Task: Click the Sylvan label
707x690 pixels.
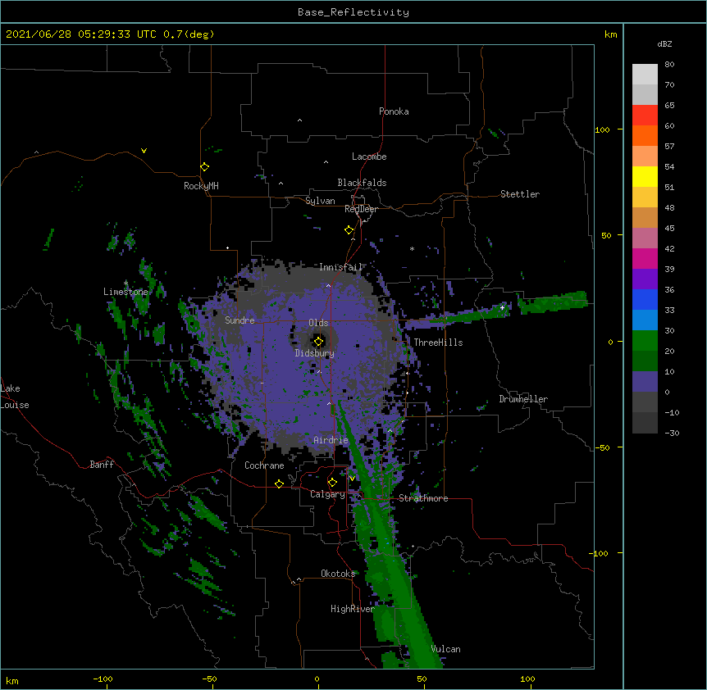Action: [x=320, y=201]
